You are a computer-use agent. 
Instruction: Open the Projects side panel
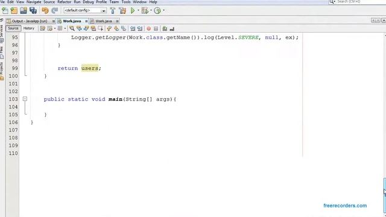point(2,71)
